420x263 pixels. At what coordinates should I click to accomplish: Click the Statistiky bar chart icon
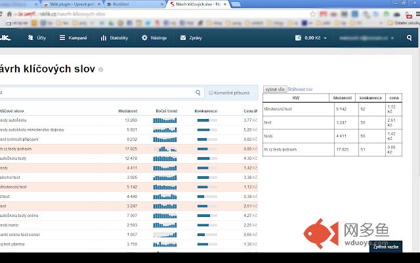[104, 38]
